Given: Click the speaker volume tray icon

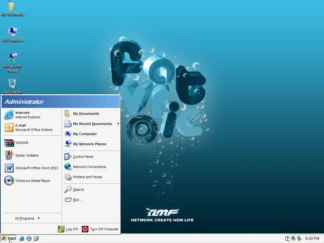Looking at the screenshot, I should pos(293,239).
